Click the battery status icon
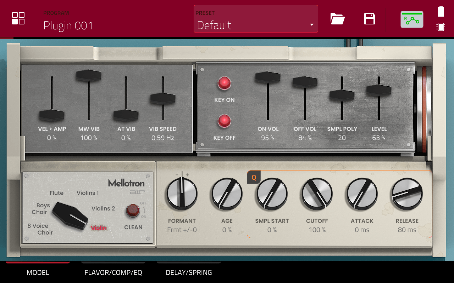 point(441,12)
